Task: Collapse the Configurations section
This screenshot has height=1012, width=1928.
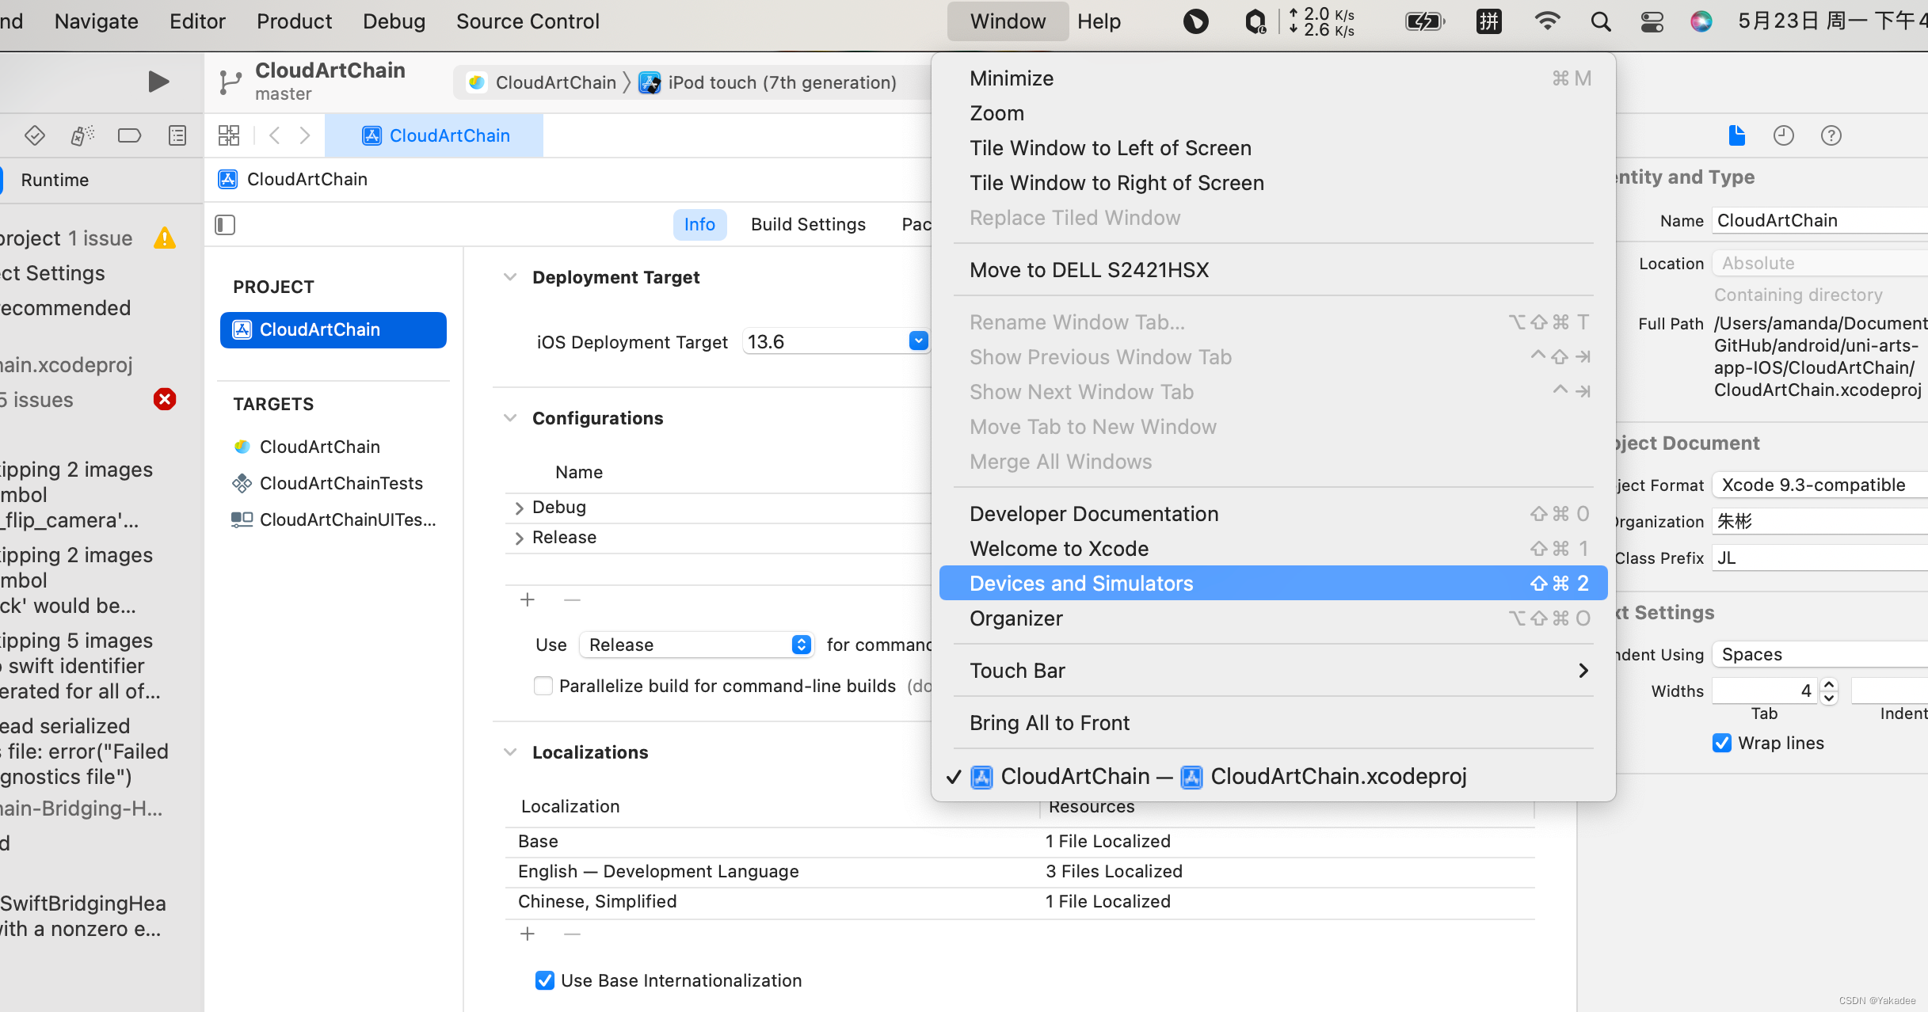Action: click(510, 418)
